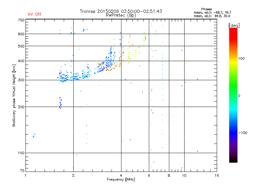Click the 4 tick on frequency axis
The image size is (255, 191).
coord(121,175)
